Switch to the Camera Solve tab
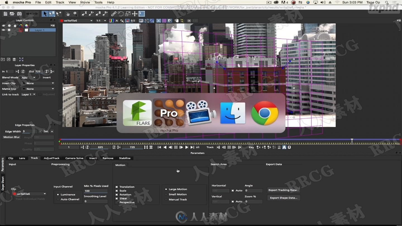This screenshot has width=402, height=226. point(74,158)
